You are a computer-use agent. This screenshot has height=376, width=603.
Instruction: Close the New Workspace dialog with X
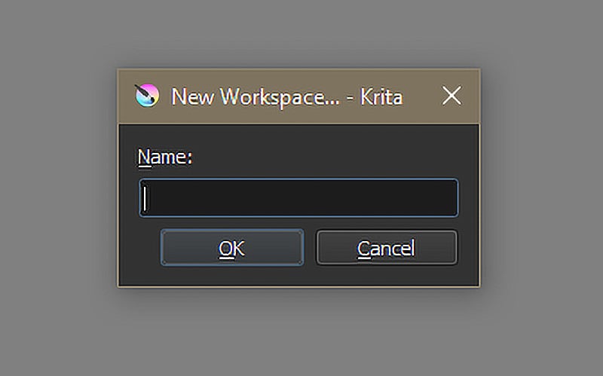(451, 96)
